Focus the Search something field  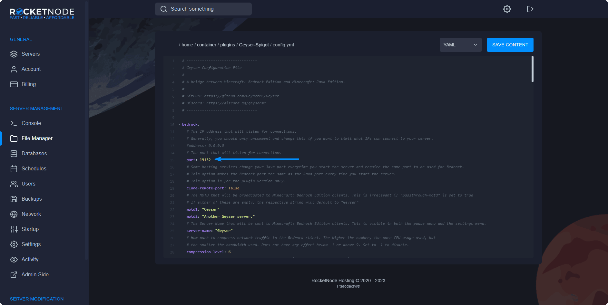coord(206,9)
